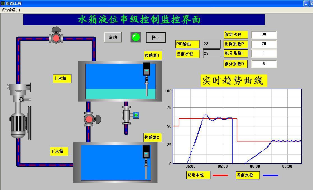Screen dimensions: 313x190
Task: Click the PID输出 value box showing 22
Action: pyautogui.click(x=212, y=44)
